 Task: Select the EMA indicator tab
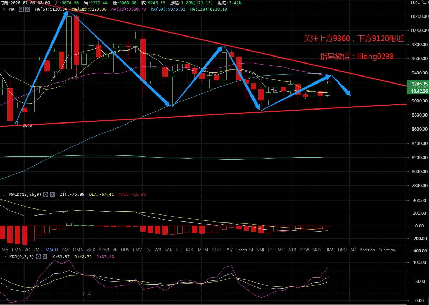[17, 250]
